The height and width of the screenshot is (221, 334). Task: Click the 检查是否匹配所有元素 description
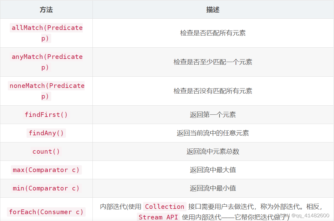coord(213,33)
